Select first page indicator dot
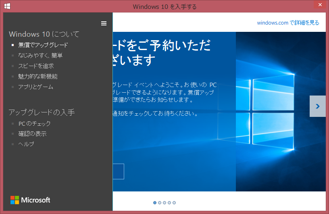Viewport: 329px width, 214px height. (155, 203)
